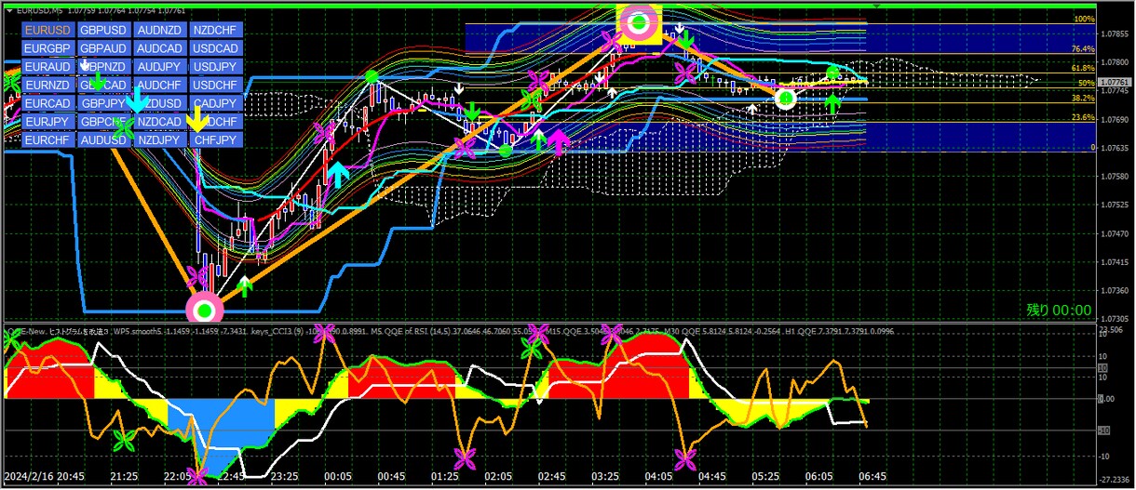The height and width of the screenshot is (490, 1136).
Task: Switch chart to GBPUSD pair
Action: (x=103, y=30)
